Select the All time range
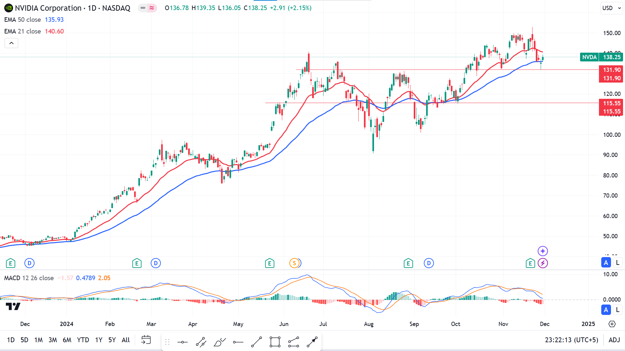Screen dimensions: 625x351 [126, 340]
